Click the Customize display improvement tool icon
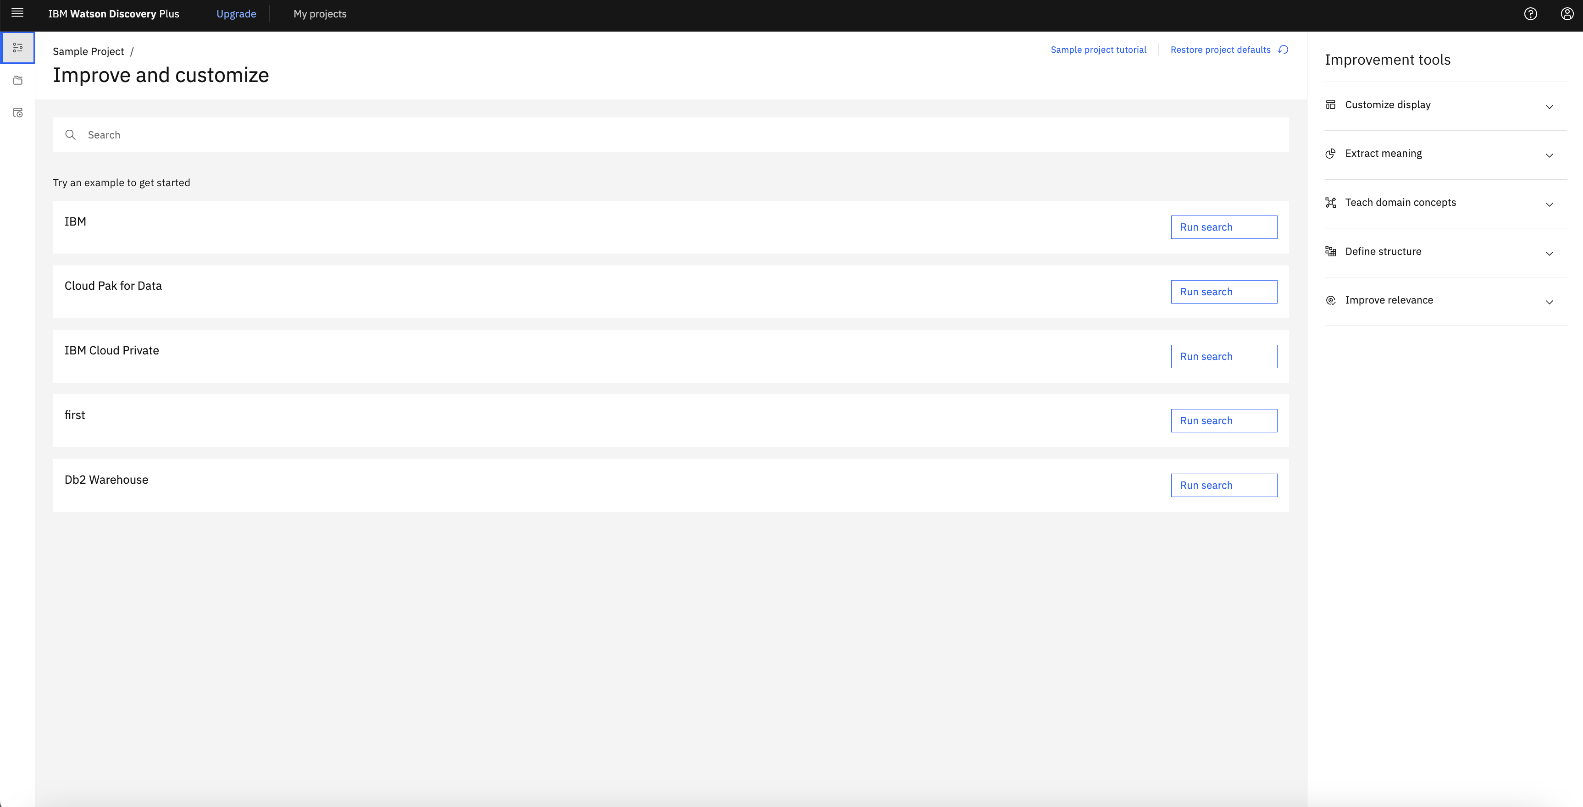Viewport: 1583px width, 807px height. 1331,104
